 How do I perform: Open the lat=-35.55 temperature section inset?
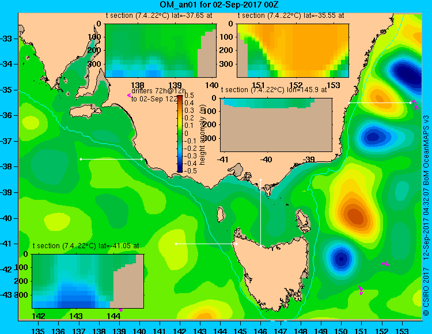click(x=293, y=51)
